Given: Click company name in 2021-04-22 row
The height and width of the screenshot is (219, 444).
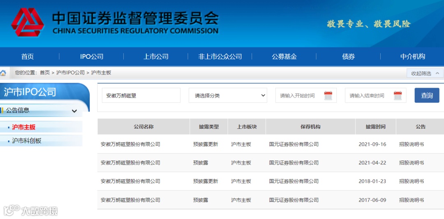Looking at the screenshot, I should 130,163.
